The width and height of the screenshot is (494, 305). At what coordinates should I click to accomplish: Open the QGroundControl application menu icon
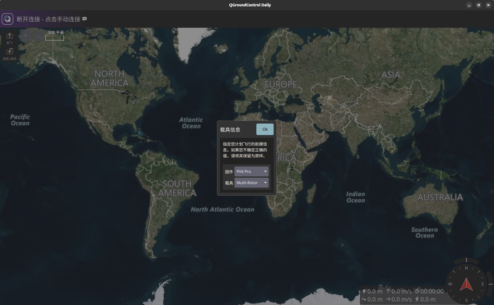point(7,19)
